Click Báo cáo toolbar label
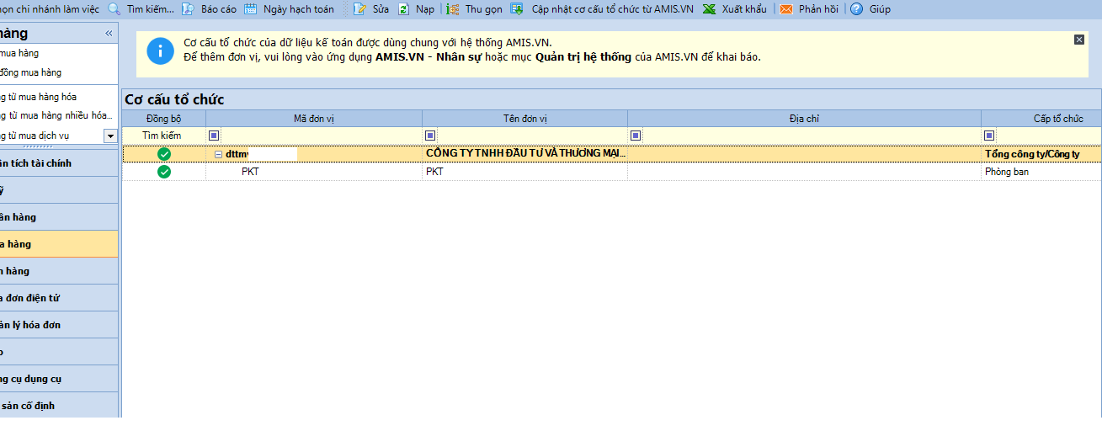This screenshot has height=447, width=1102. (x=219, y=9)
